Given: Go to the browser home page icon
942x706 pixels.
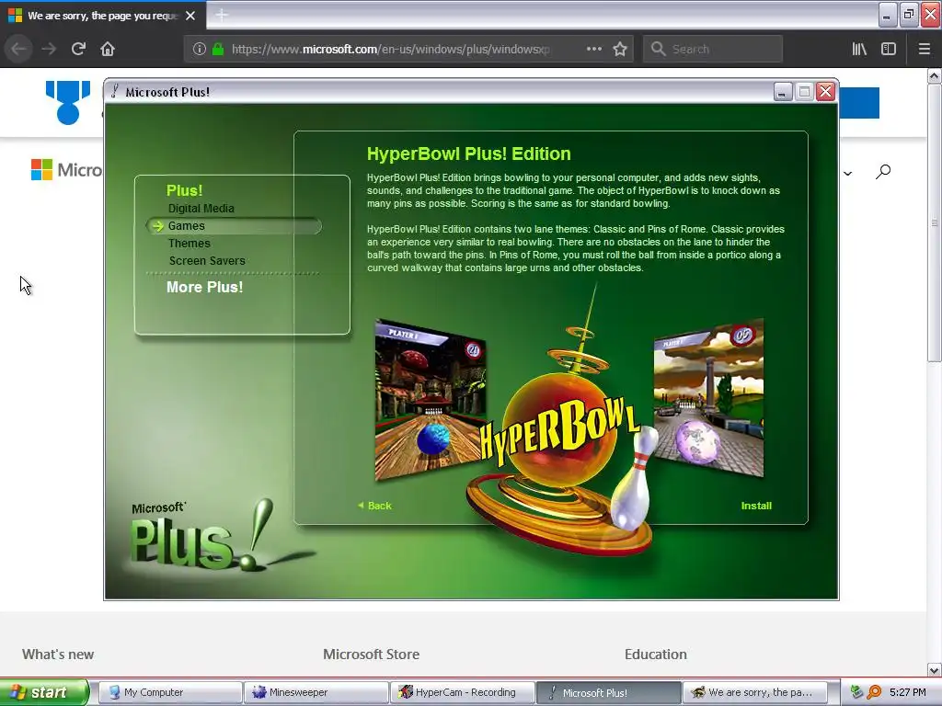Looking at the screenshot, I should tap(108, 49).
